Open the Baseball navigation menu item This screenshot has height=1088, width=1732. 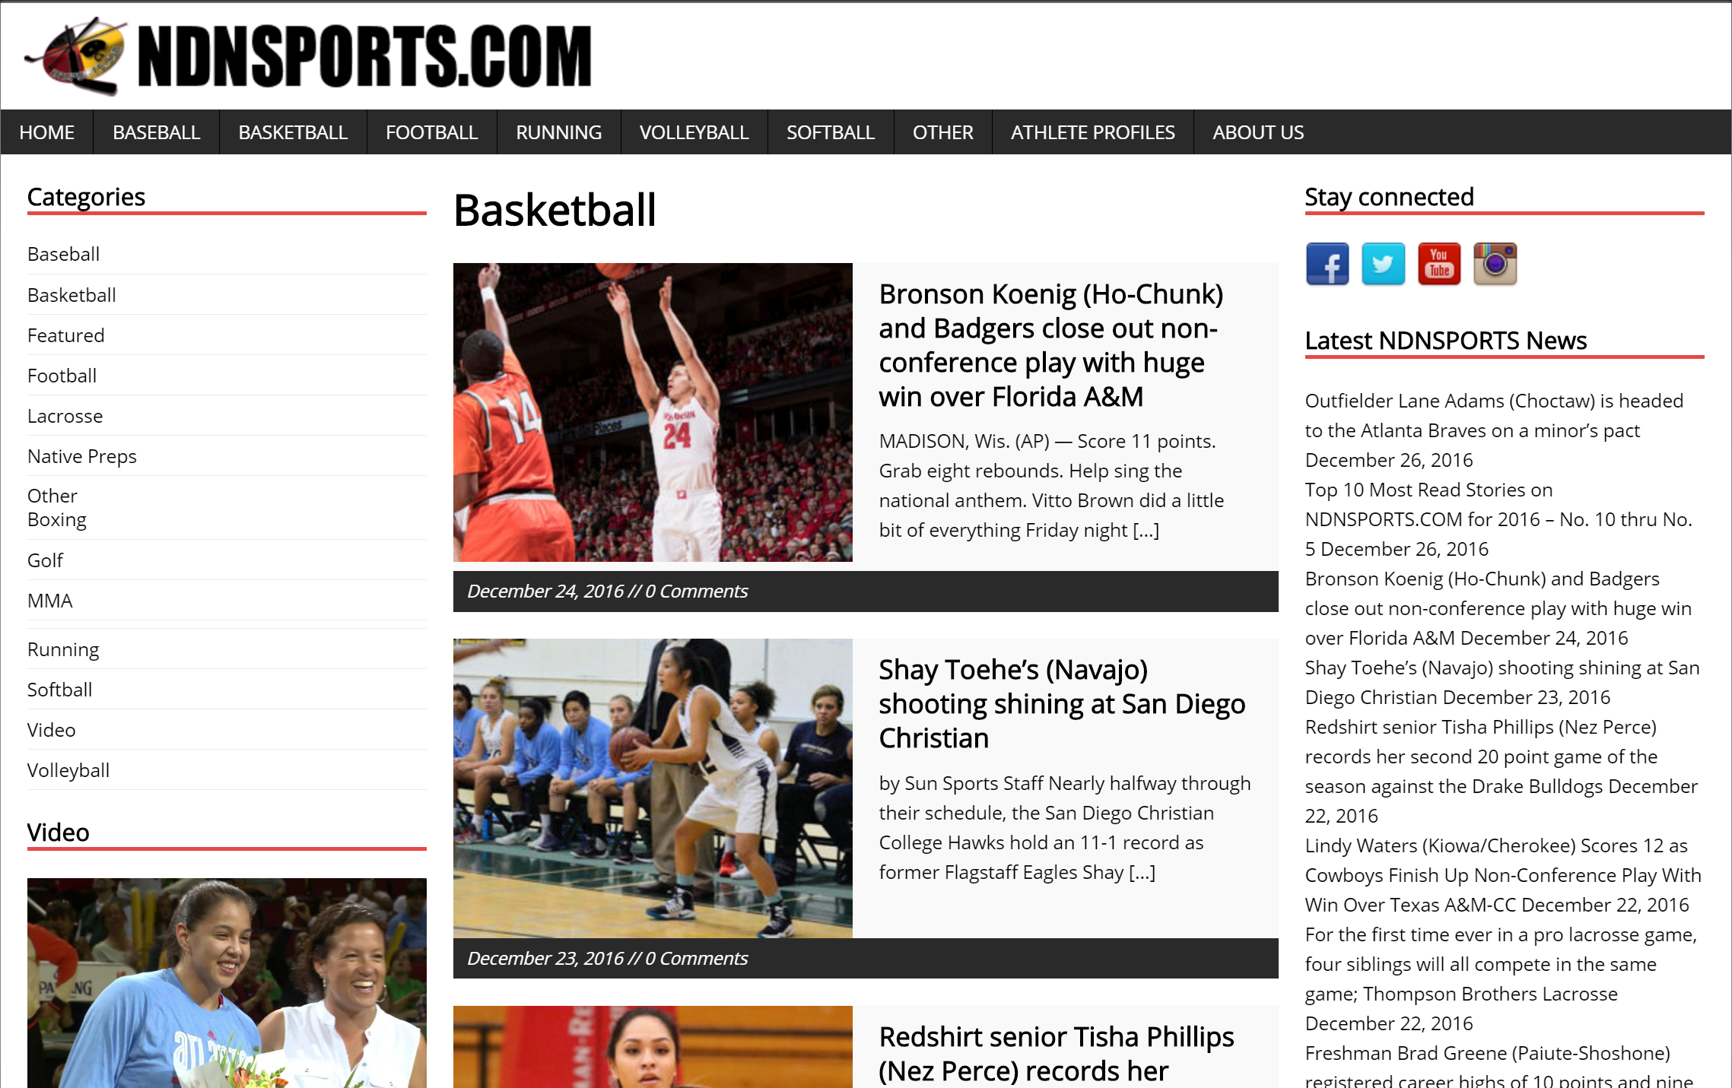157,132
